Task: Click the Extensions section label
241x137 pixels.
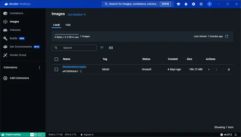Action: [10, 68]
